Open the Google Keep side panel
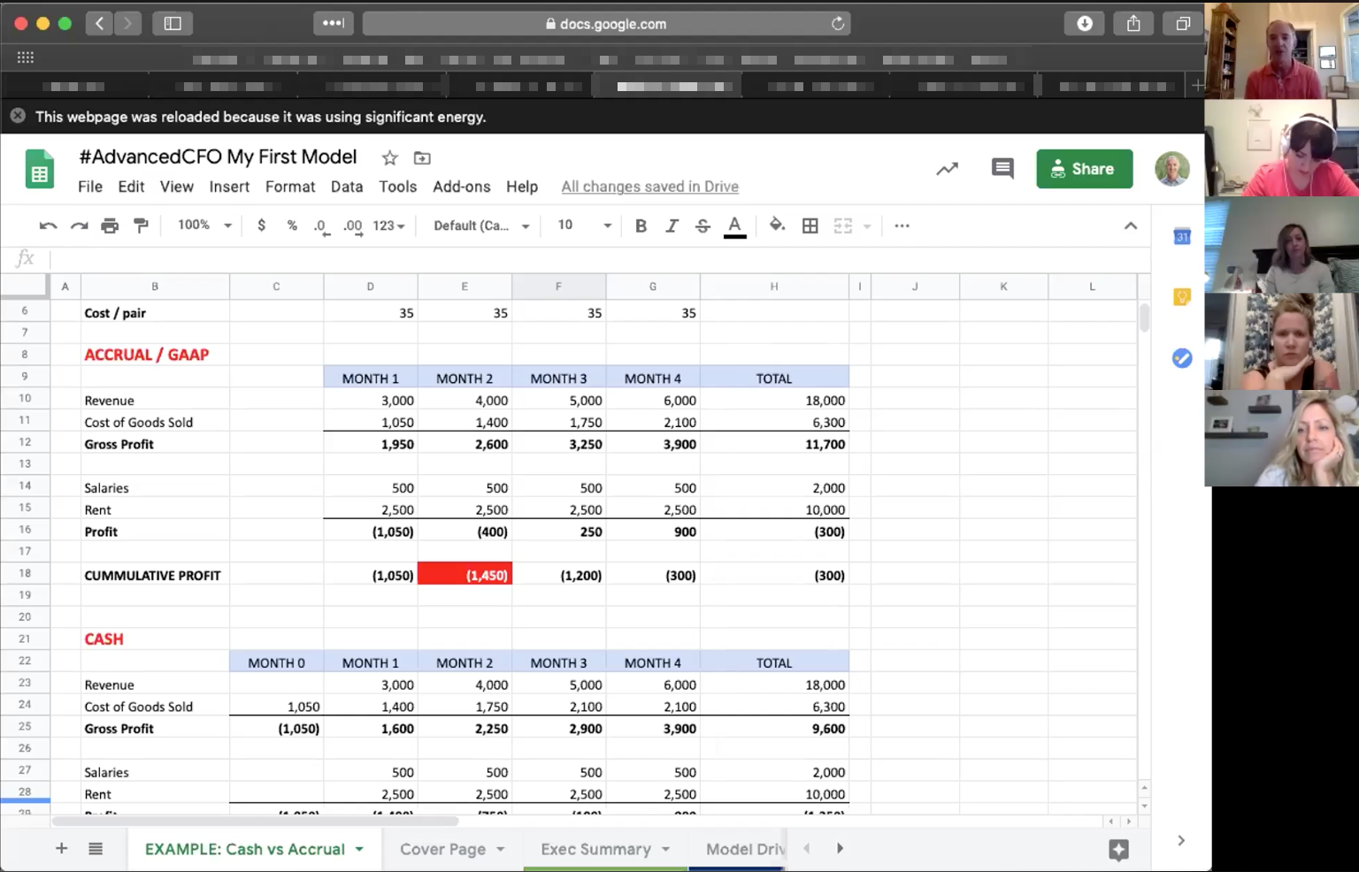The width and height of the screenshot is (1359, 872). point(1182,296)
